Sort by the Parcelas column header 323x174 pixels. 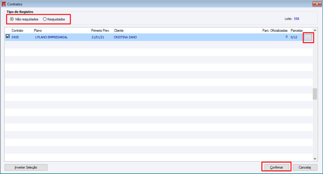297,31
